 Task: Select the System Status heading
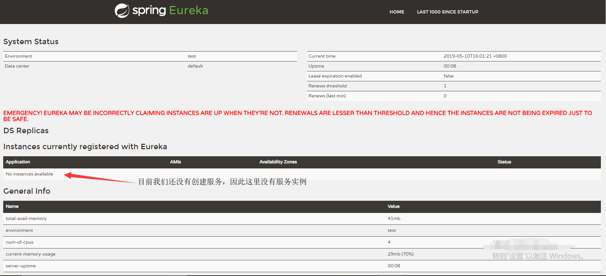tap(31, 42)
